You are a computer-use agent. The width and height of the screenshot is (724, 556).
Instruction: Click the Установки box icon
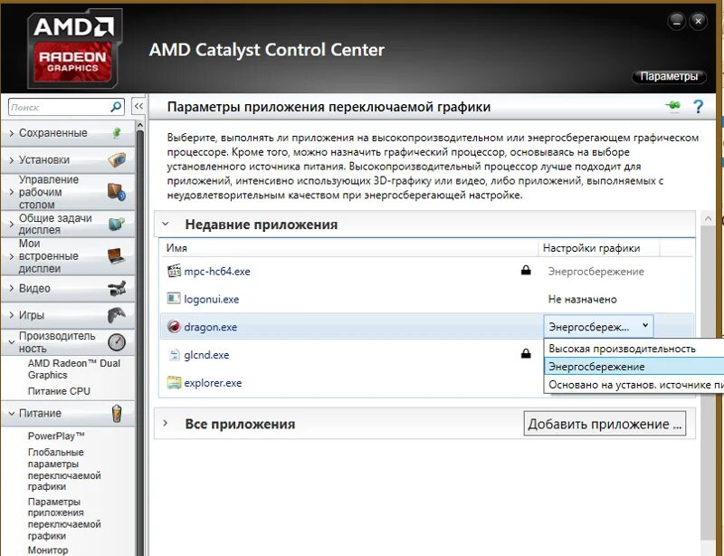(x=117, y=160)
